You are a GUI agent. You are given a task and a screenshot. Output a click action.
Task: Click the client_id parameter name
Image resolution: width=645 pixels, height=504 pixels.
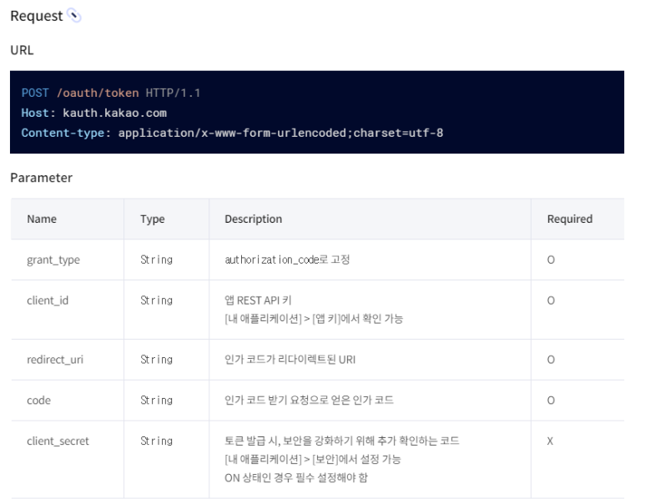48,300
